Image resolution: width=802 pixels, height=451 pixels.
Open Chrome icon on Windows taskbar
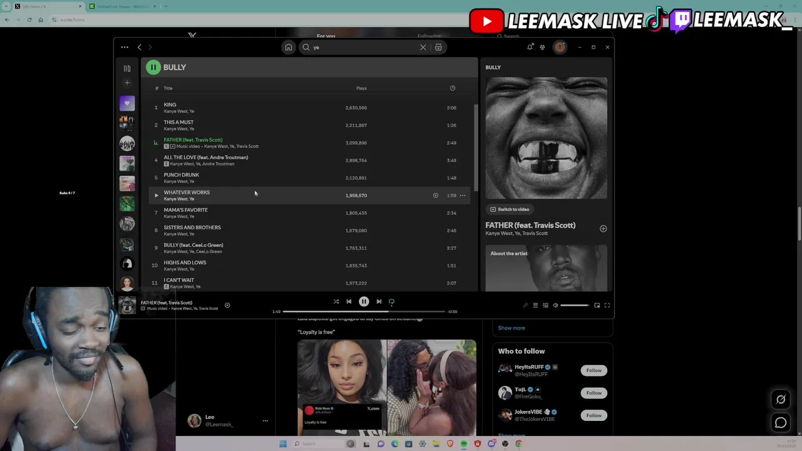[x=519, y=444]
